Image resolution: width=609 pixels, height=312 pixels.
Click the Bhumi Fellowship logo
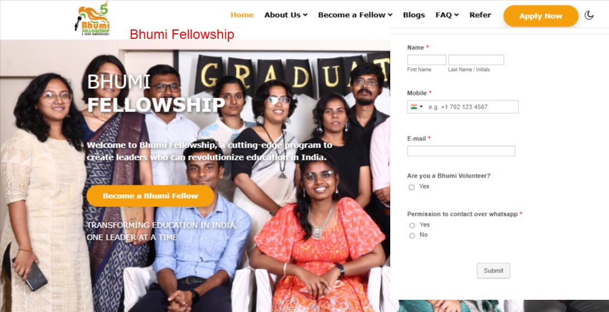(92, 19)
